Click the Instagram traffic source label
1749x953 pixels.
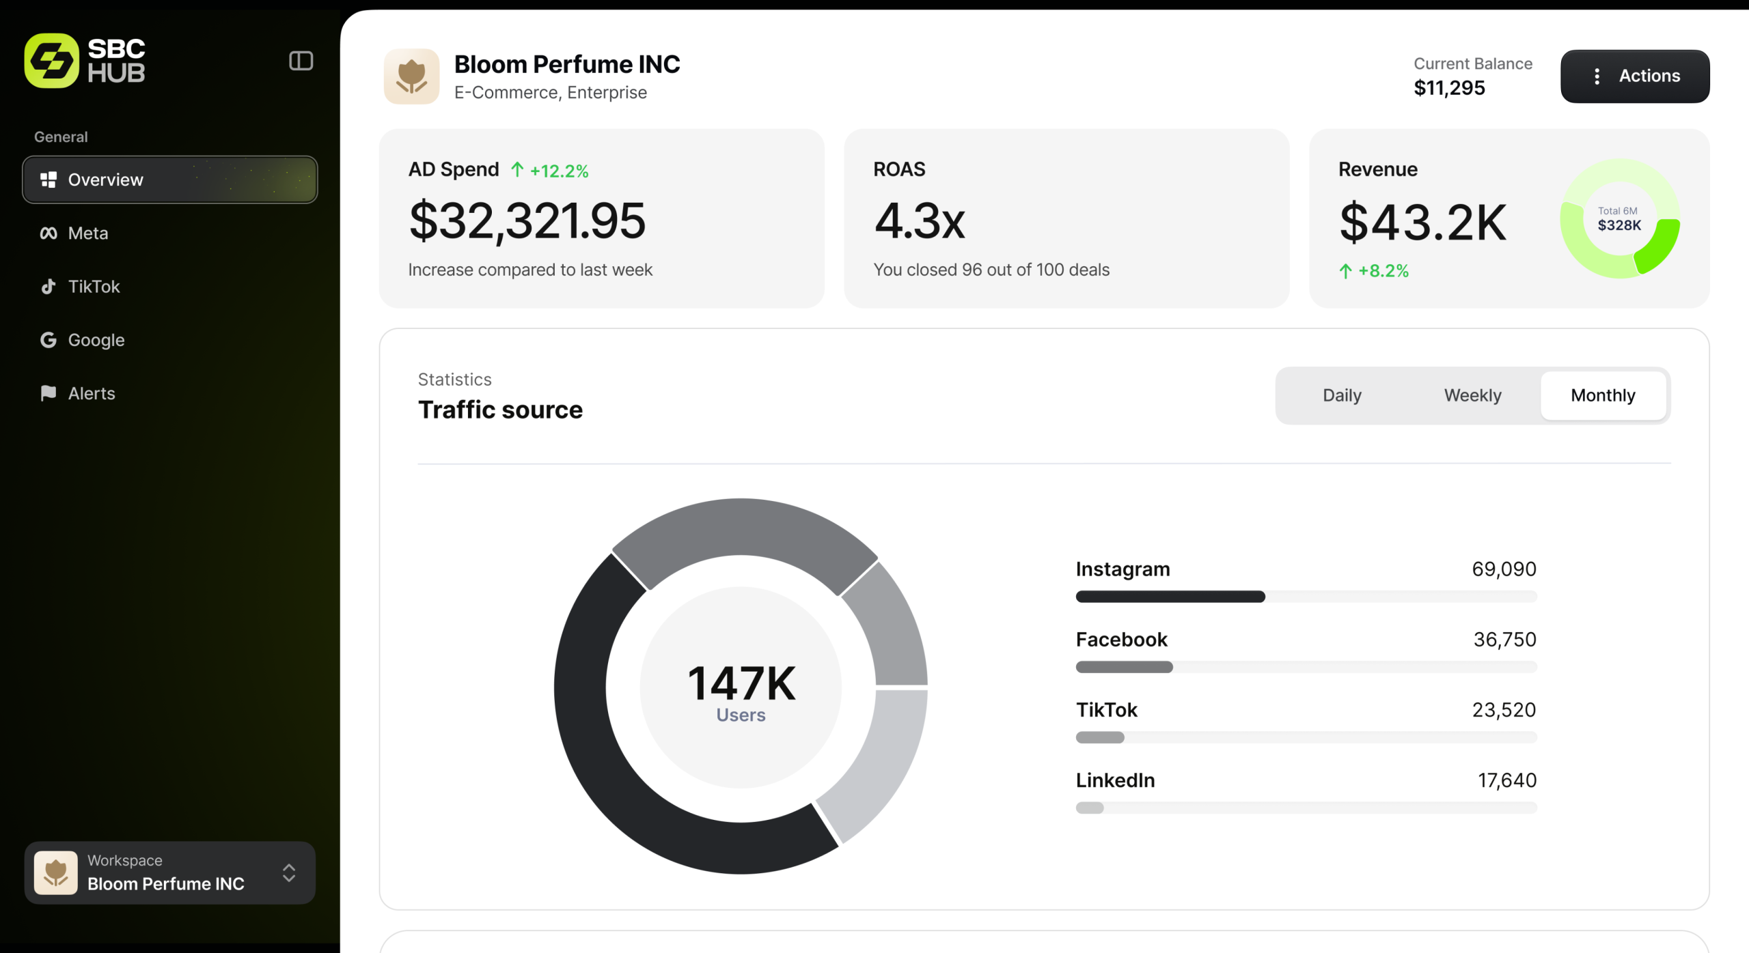click(1123, 569)
